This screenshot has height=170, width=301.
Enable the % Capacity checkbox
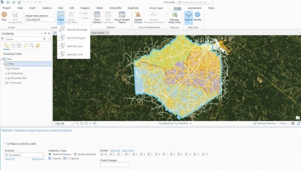[65, 159]
